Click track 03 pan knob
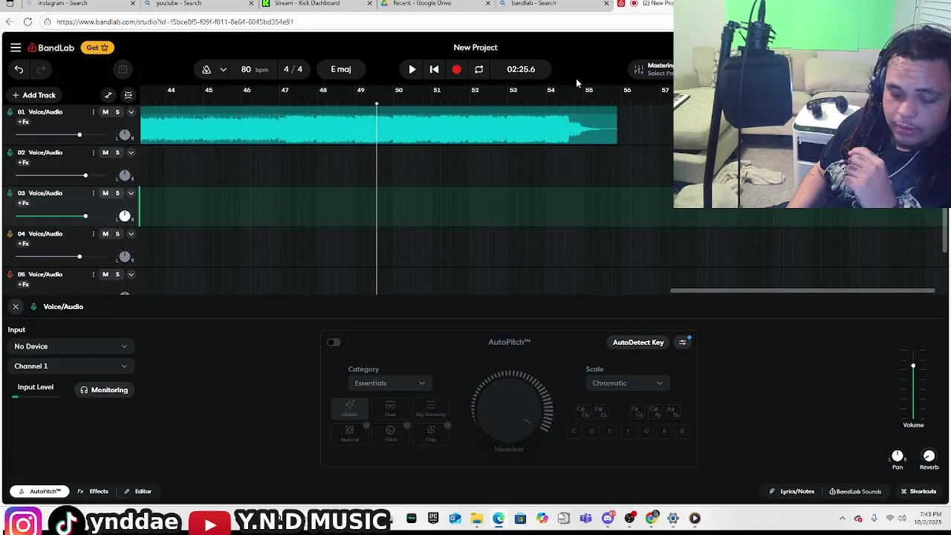 point(125,216)
